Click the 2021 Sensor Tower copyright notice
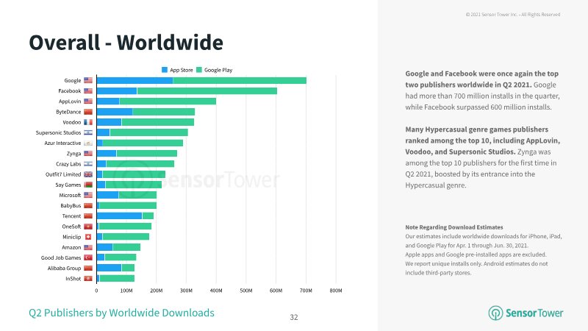This screenshot has height=331, width=588. click(512, 15)
